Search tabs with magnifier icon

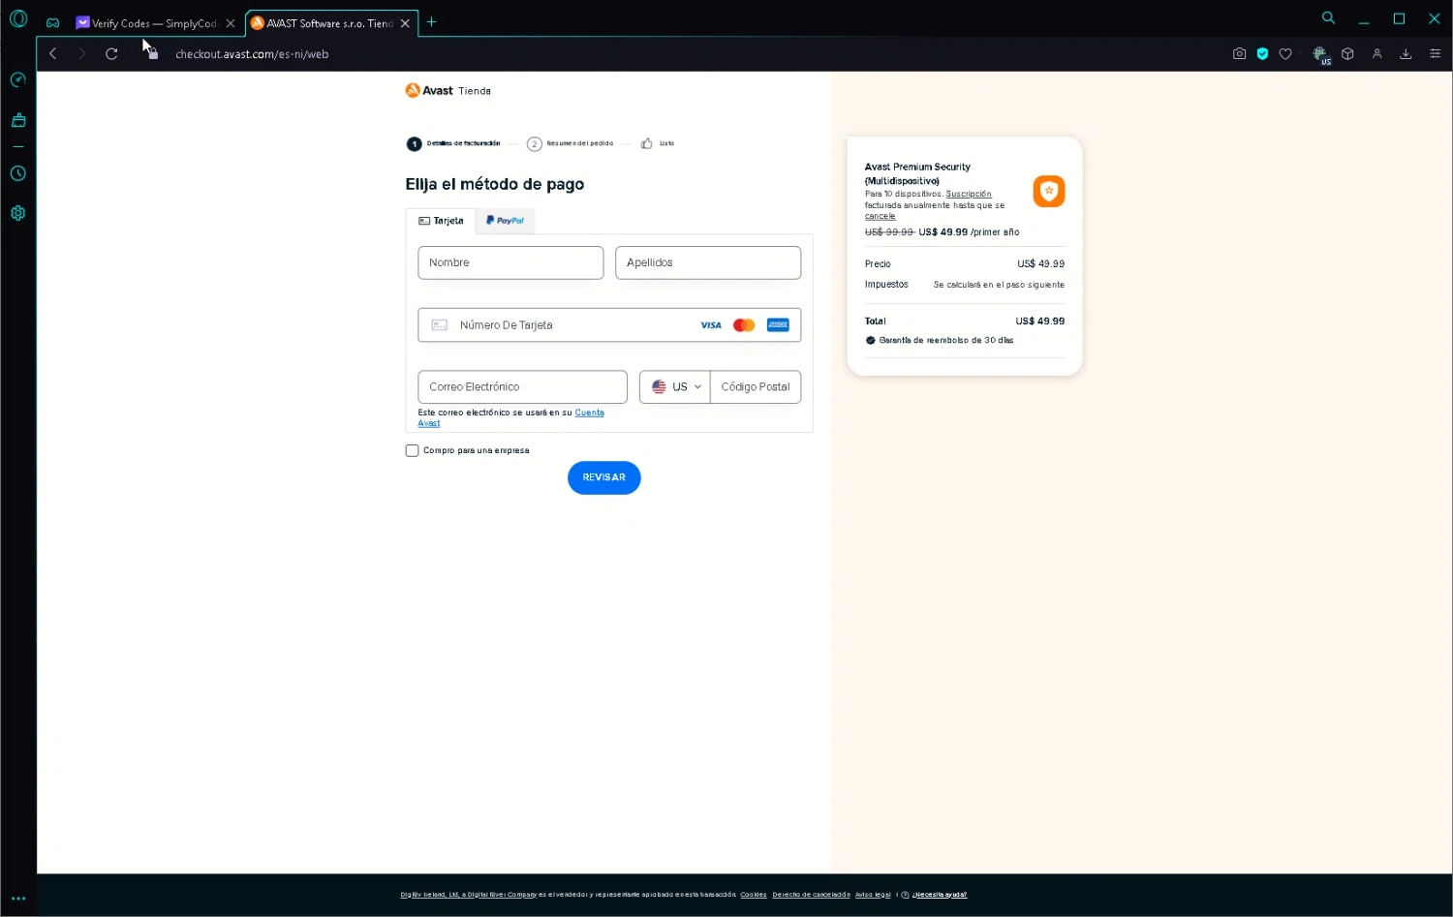coord(1328,18)
